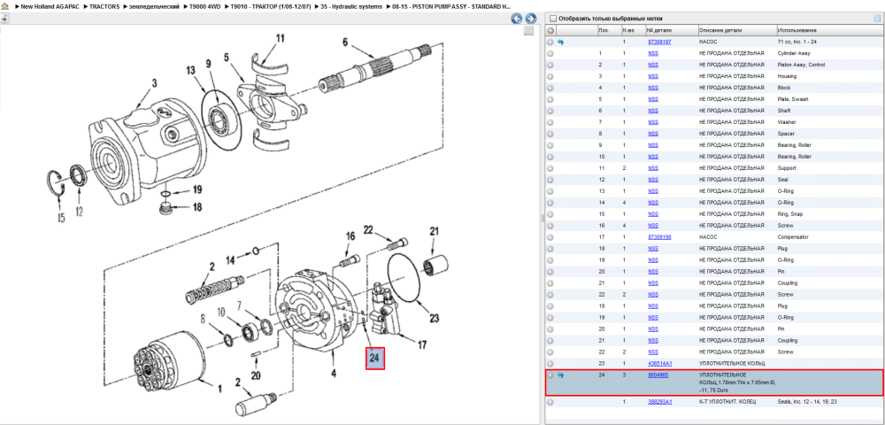This screenshot has height=425, width=885.
Task: Click the blue arrow icon beside 87308197
Action: [560, 42]
